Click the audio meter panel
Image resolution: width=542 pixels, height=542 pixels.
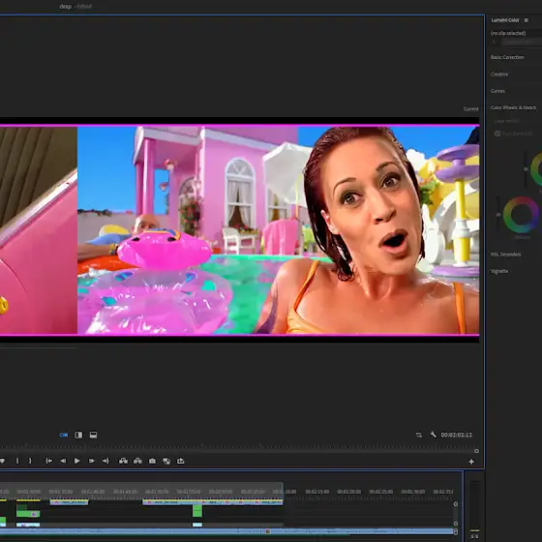coord(475,508)
